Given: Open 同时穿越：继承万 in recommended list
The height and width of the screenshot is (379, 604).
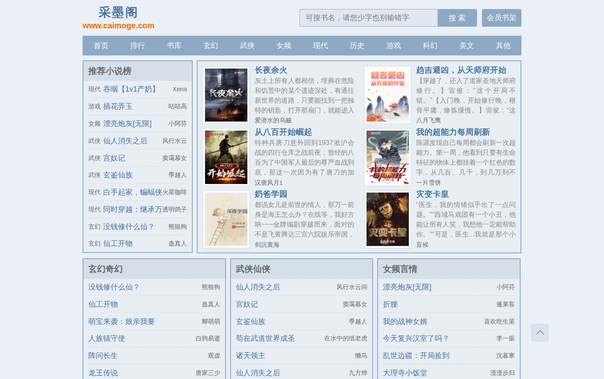Looking at the screenshot, I should pyautogui.click(x=133, y=209).
